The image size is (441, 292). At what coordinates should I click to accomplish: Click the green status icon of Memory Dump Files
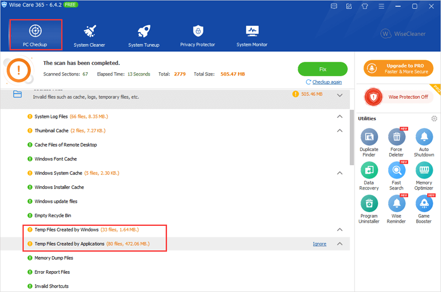(30, 258)
